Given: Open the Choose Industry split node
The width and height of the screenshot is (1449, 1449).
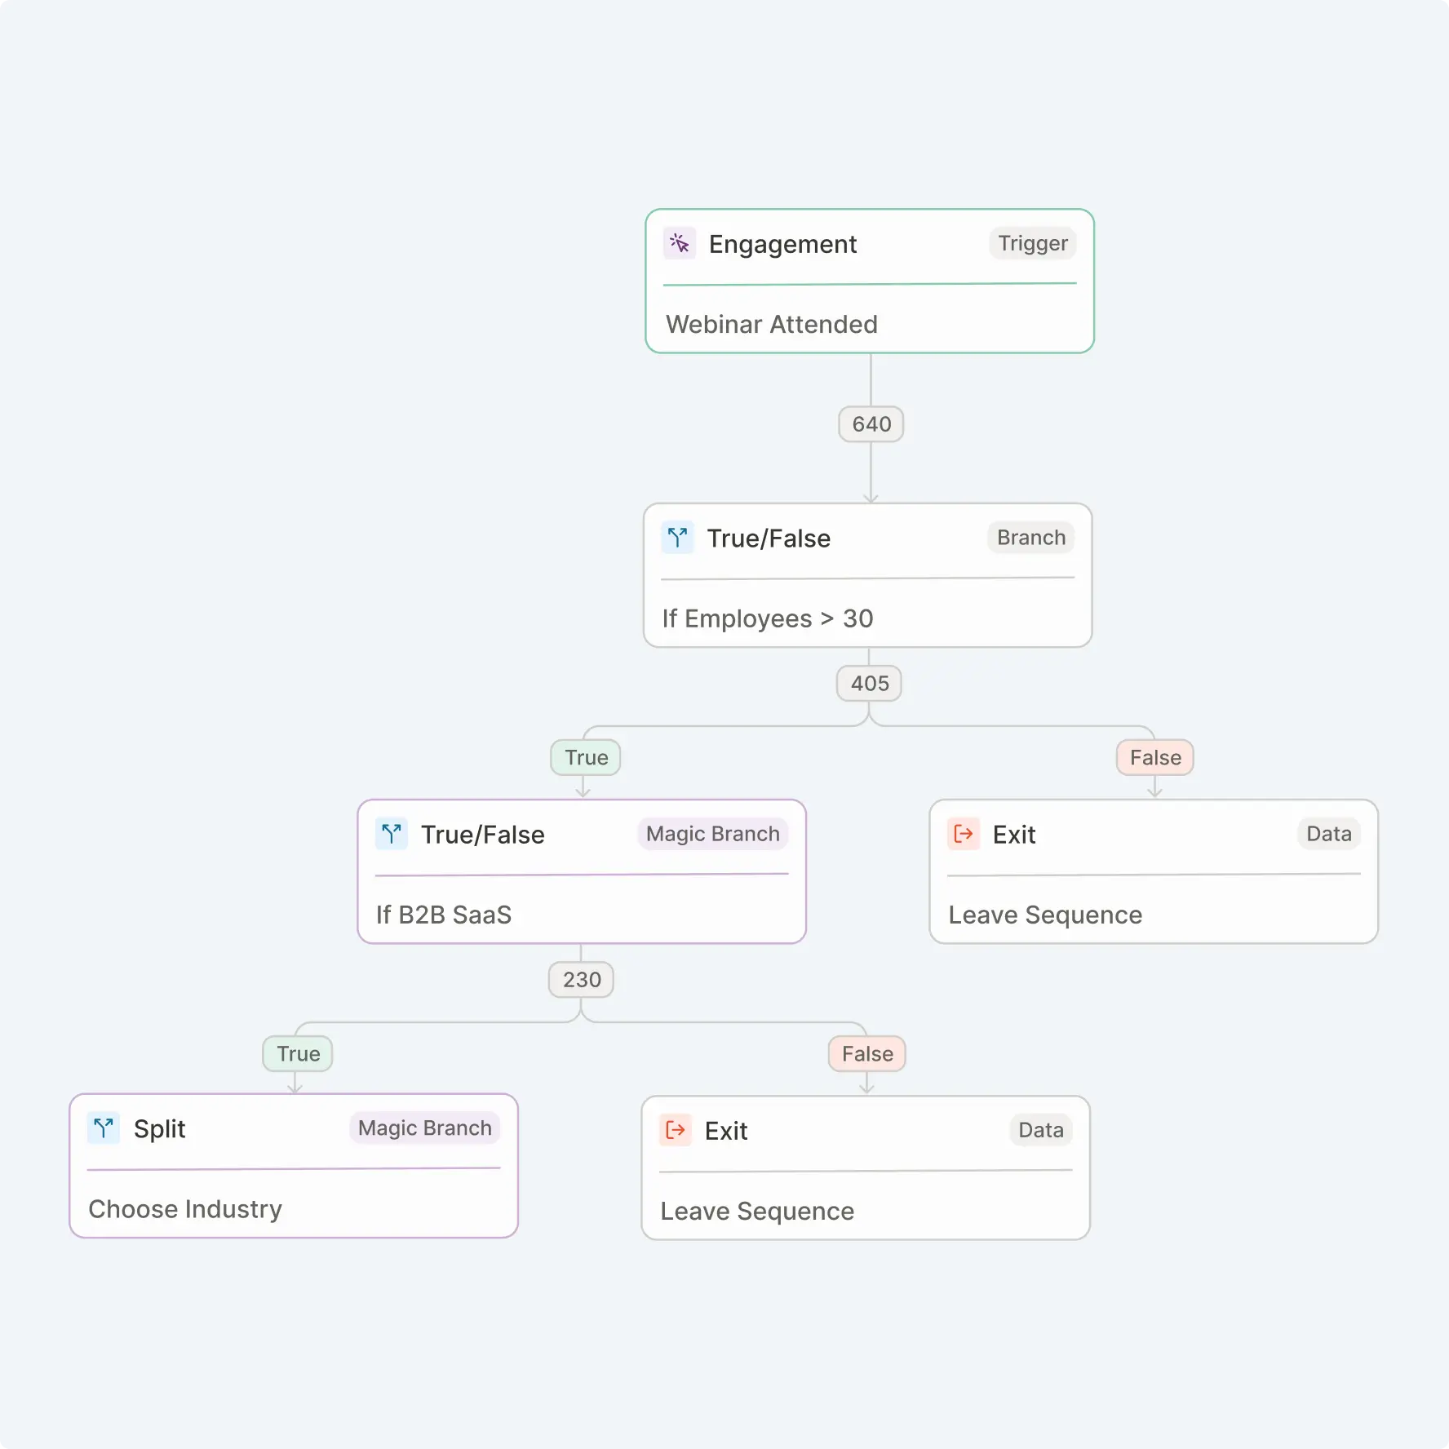Looking at the screenshot, I should (x=294, y=1167).
